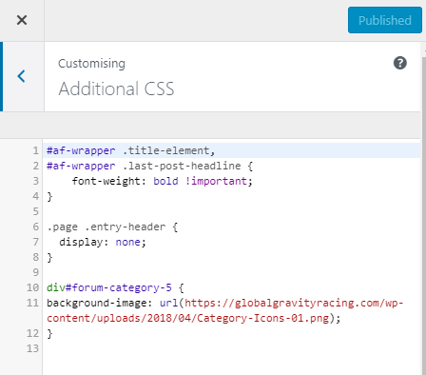Click the Published button
The height and width of the screenshot is (375, 426).
pyautogui.click(x=385, y=20)
